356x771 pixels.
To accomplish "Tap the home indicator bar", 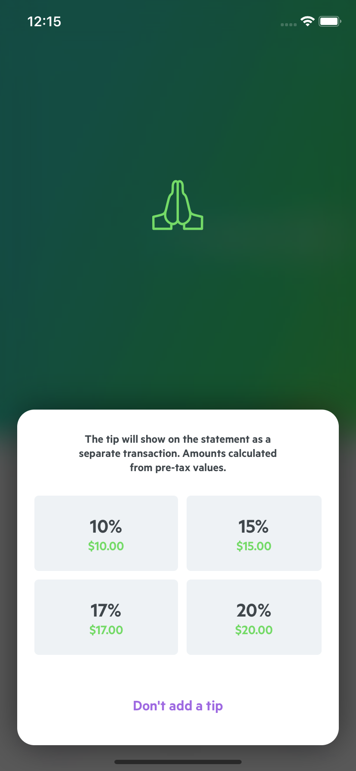I will (x=178, y=762).
